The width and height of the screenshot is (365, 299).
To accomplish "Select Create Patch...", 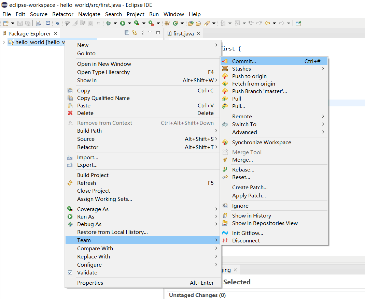I will pyautogui.click(x=274, y=187).
